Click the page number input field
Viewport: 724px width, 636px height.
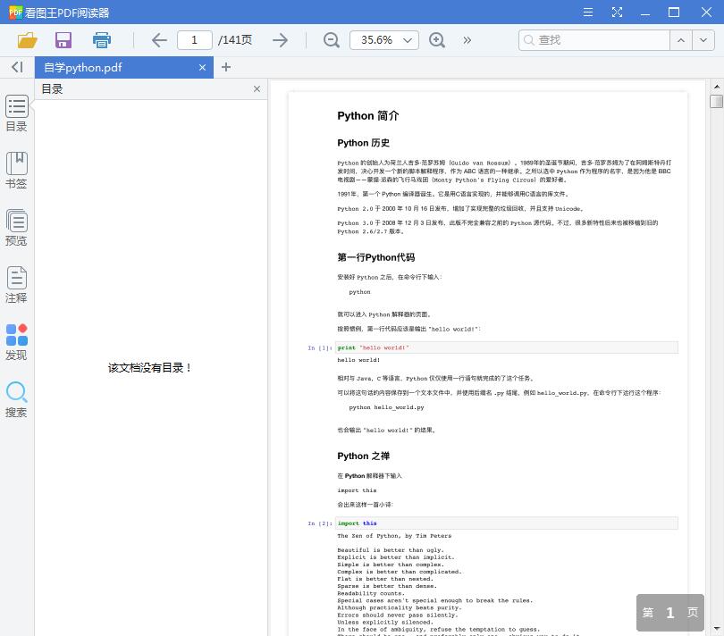click(195, 40)
